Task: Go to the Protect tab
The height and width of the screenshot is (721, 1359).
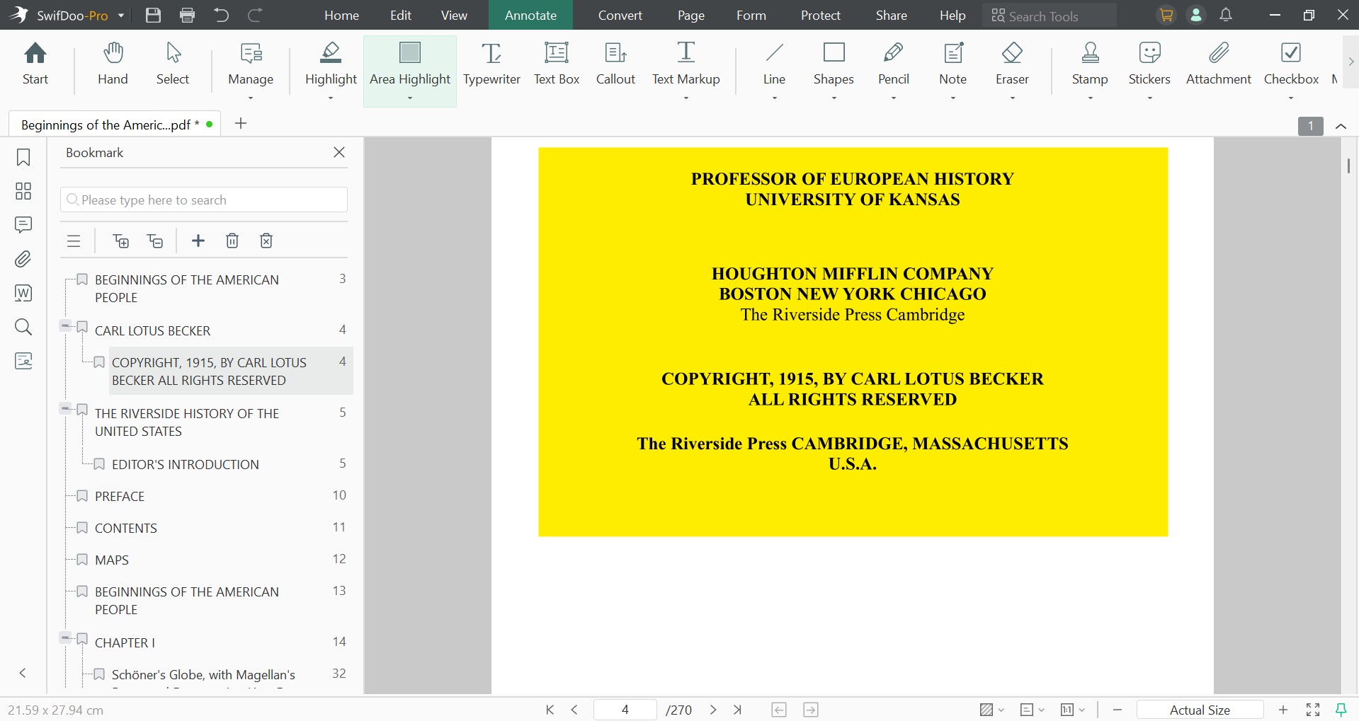Action: pos(821,15)
